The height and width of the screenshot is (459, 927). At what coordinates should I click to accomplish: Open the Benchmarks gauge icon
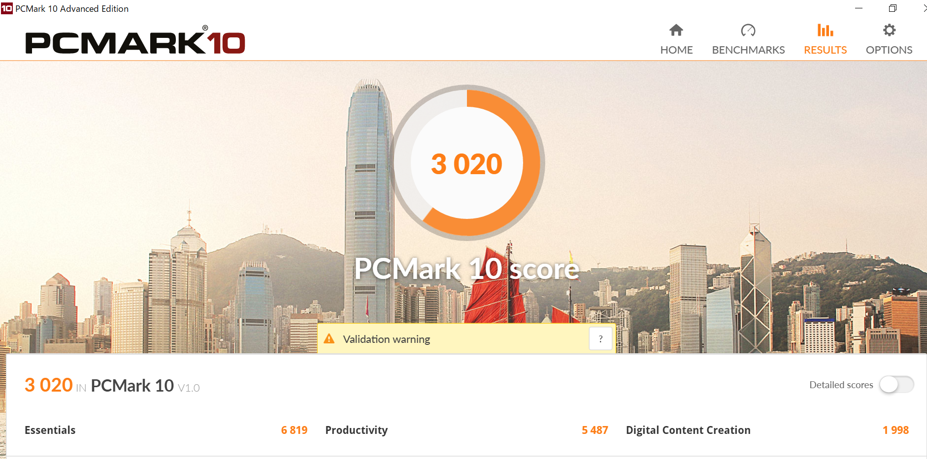click(x=748, y=31)
